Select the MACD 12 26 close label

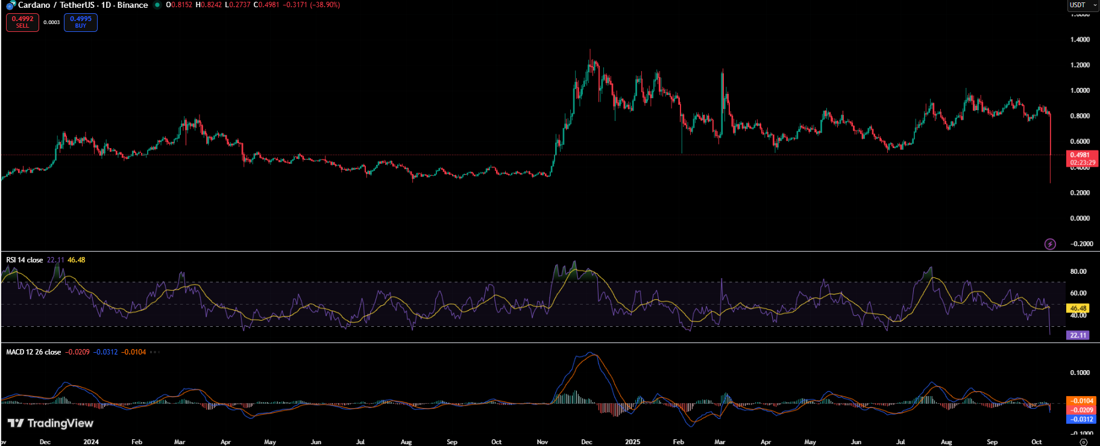click(34, 352)
